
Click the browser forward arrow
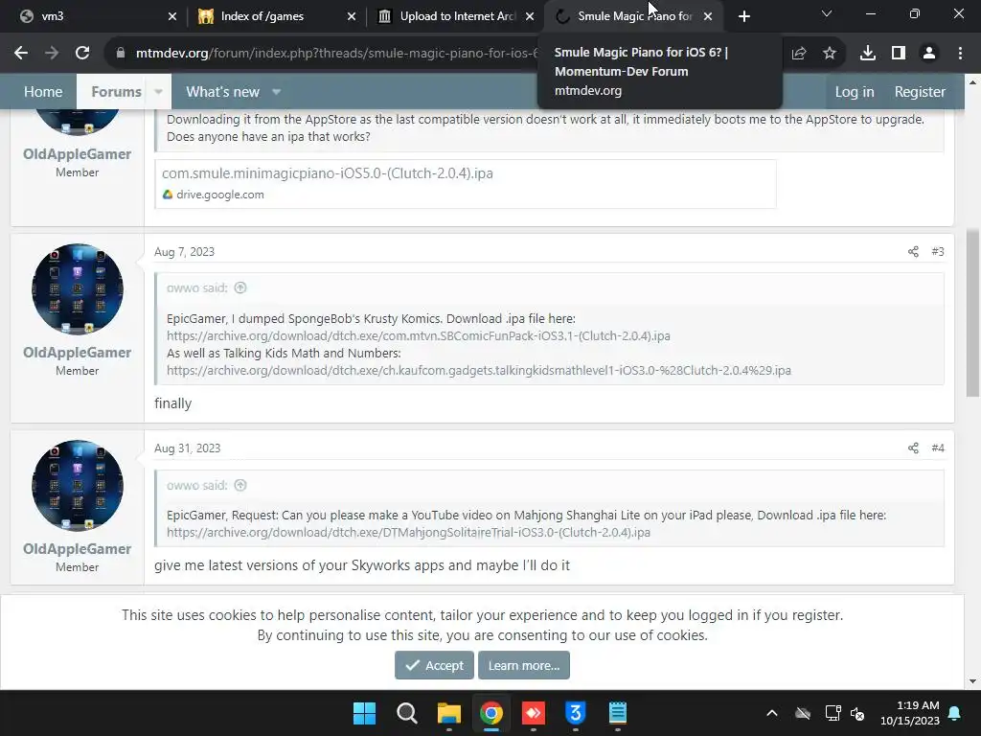[x=52, y=54]
